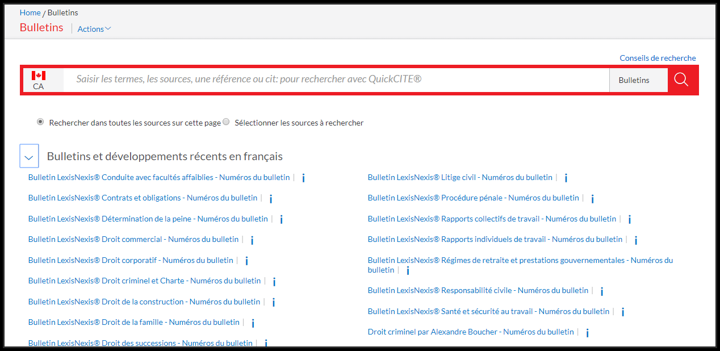Image resolution: width=720 pixels, height=351 pixels.
Task: Open the Bulletins search filter dropdown
Action: pos(638,80)
